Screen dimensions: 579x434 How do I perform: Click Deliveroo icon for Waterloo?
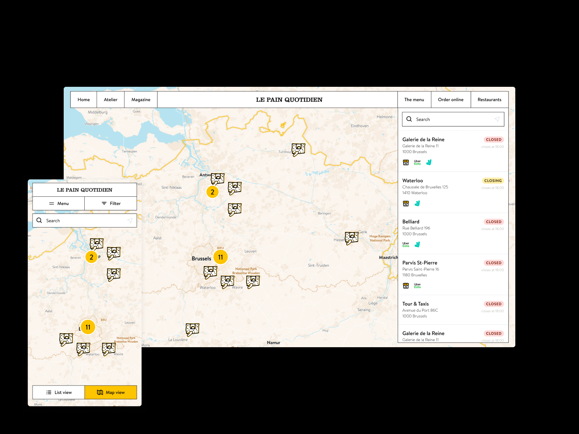(x=417, y=204)
